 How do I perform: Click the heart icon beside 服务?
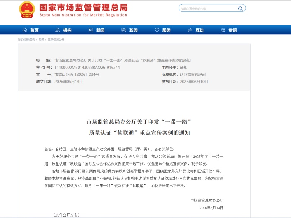coord(157,30)
